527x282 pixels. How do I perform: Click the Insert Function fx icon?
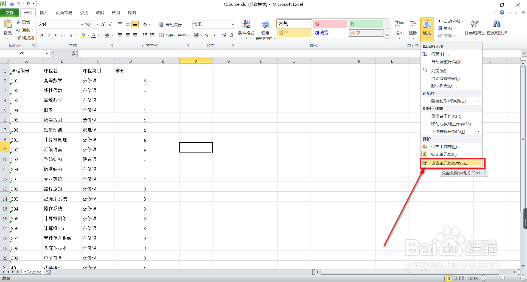click(74, 54)
